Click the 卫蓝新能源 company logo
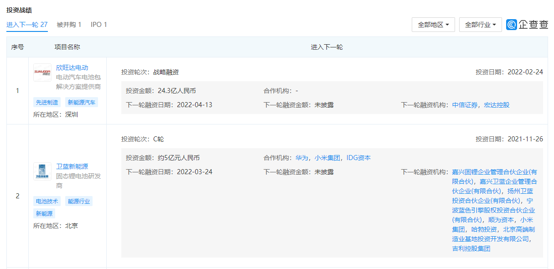The width and height of the screenshot is (554, 269). [42, 171]
